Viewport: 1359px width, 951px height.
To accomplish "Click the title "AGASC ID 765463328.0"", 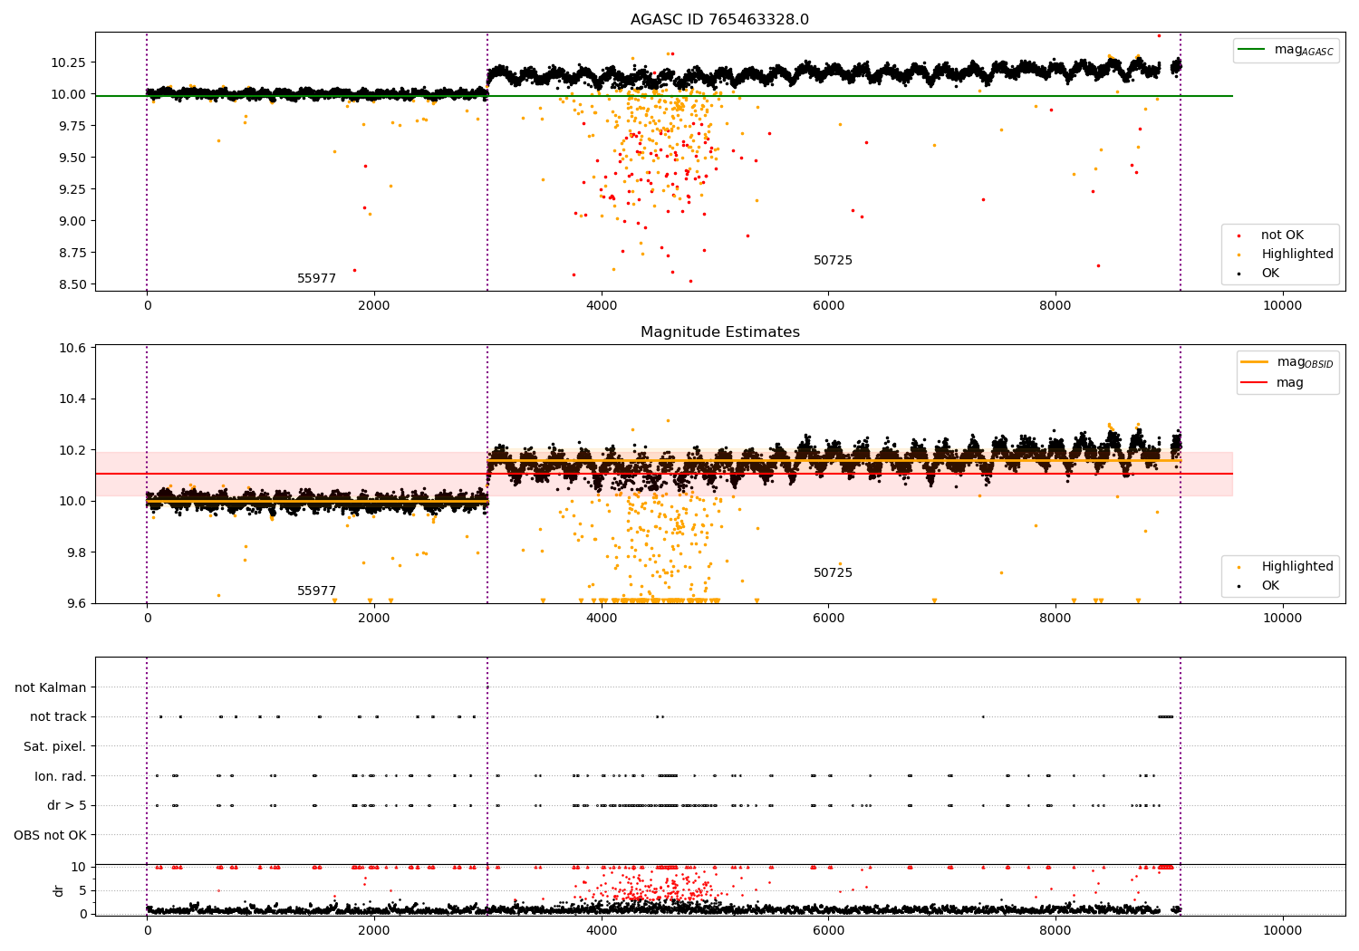I will click(719, 20).
